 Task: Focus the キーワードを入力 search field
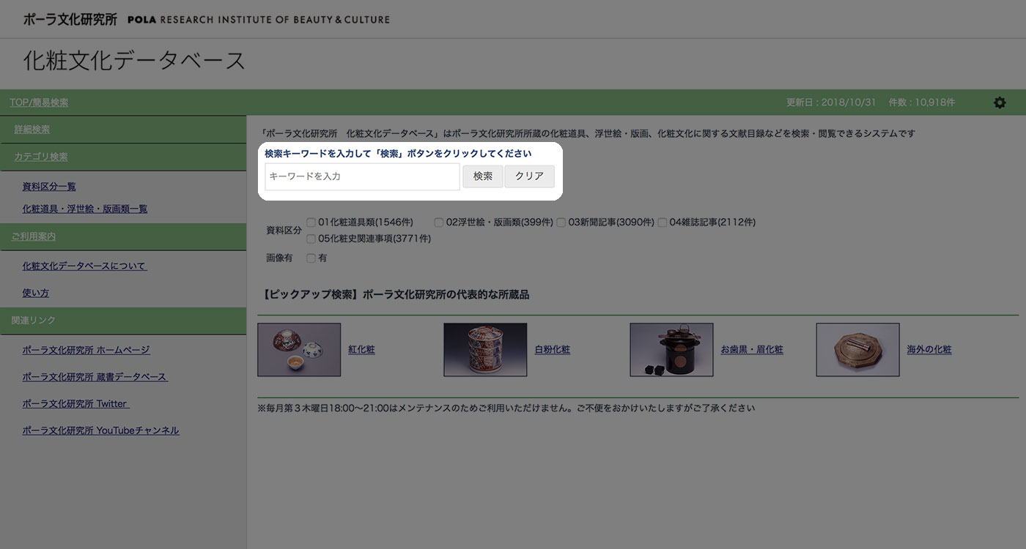point(362,176)
